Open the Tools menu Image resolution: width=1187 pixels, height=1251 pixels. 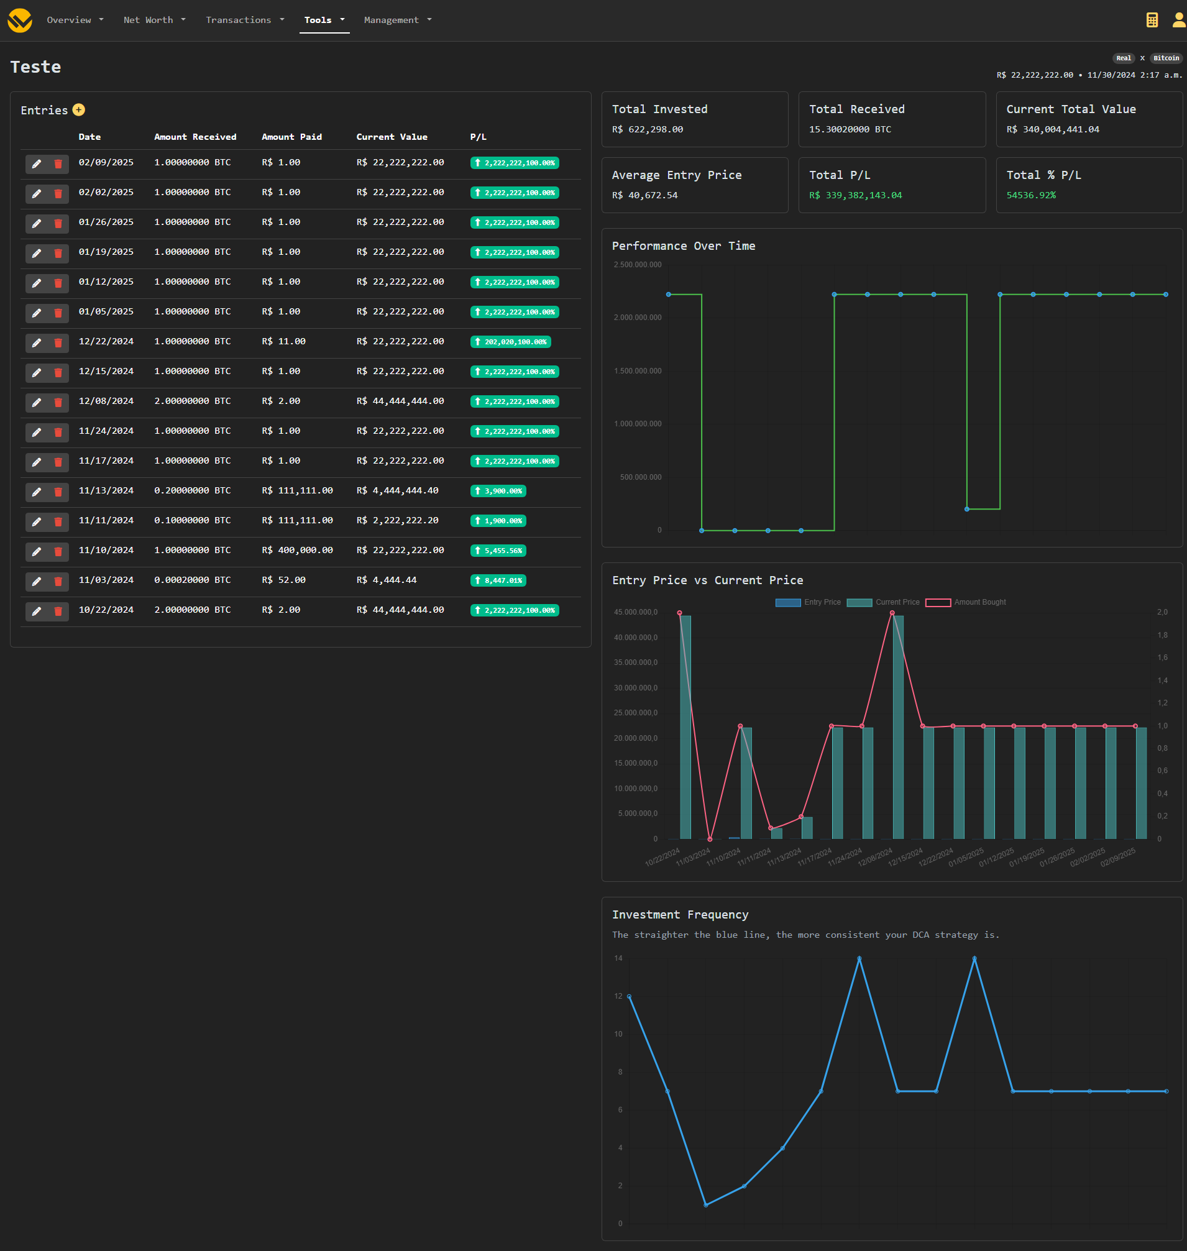pos(324,21)
